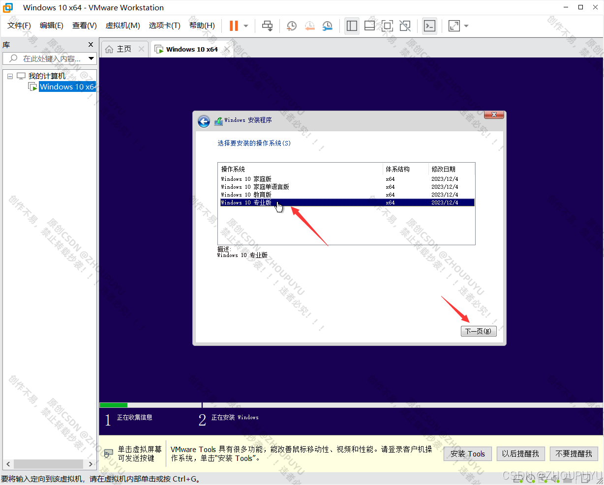Click the VMware Workstation title bar logo
The height and width of the screenshot is (485, 604).
(8, 7)
